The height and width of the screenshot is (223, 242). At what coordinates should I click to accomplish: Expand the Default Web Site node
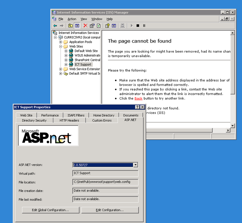click(66, 51)
